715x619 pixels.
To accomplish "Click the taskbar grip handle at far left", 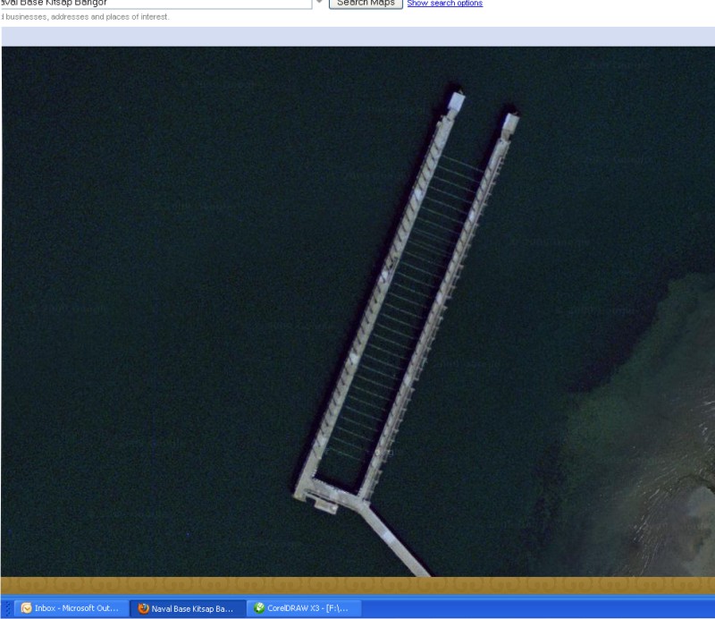I will pos(5,609).
